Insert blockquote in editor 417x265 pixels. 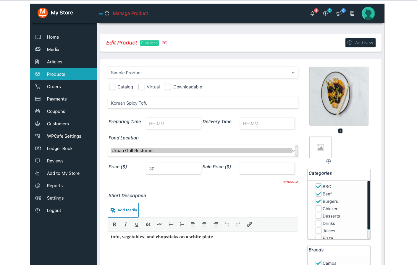148,224
